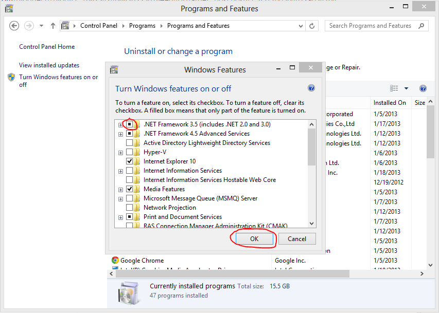Click the features list scroll up arrow

311,124
